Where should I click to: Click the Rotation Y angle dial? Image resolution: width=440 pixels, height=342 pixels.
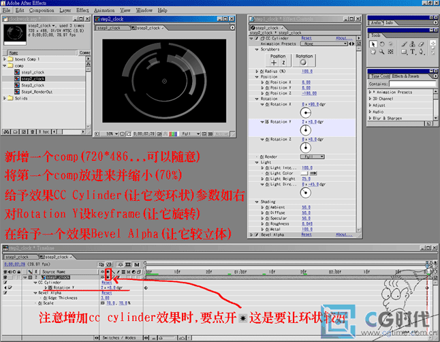pos(306,130)
